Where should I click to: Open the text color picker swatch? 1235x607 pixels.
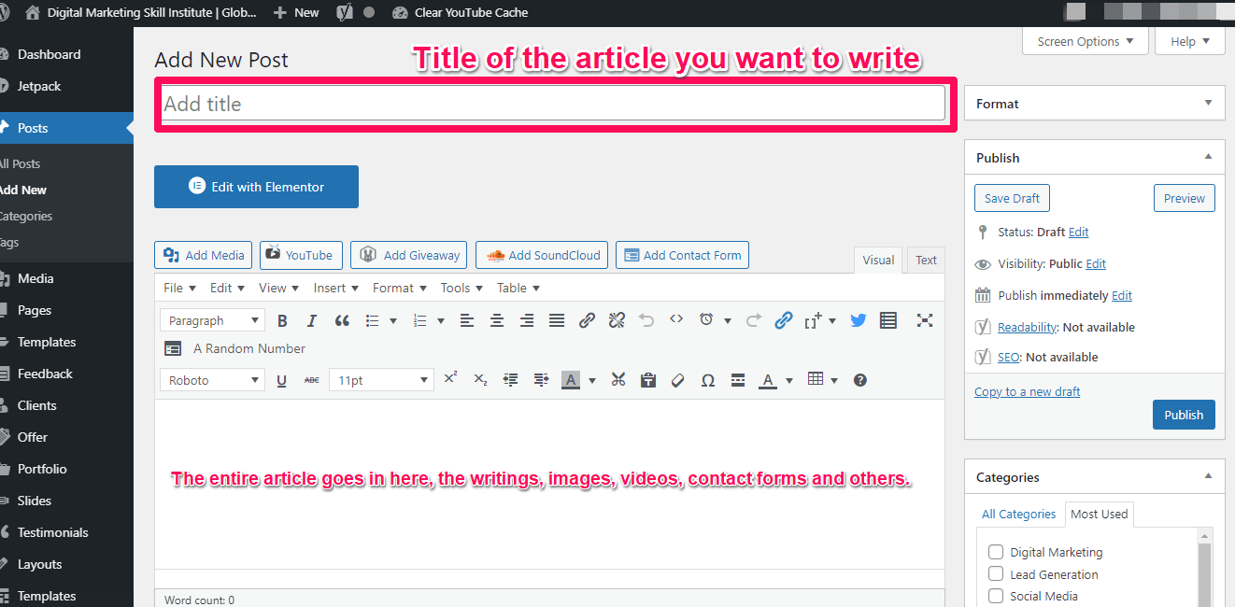coord(767,380)
